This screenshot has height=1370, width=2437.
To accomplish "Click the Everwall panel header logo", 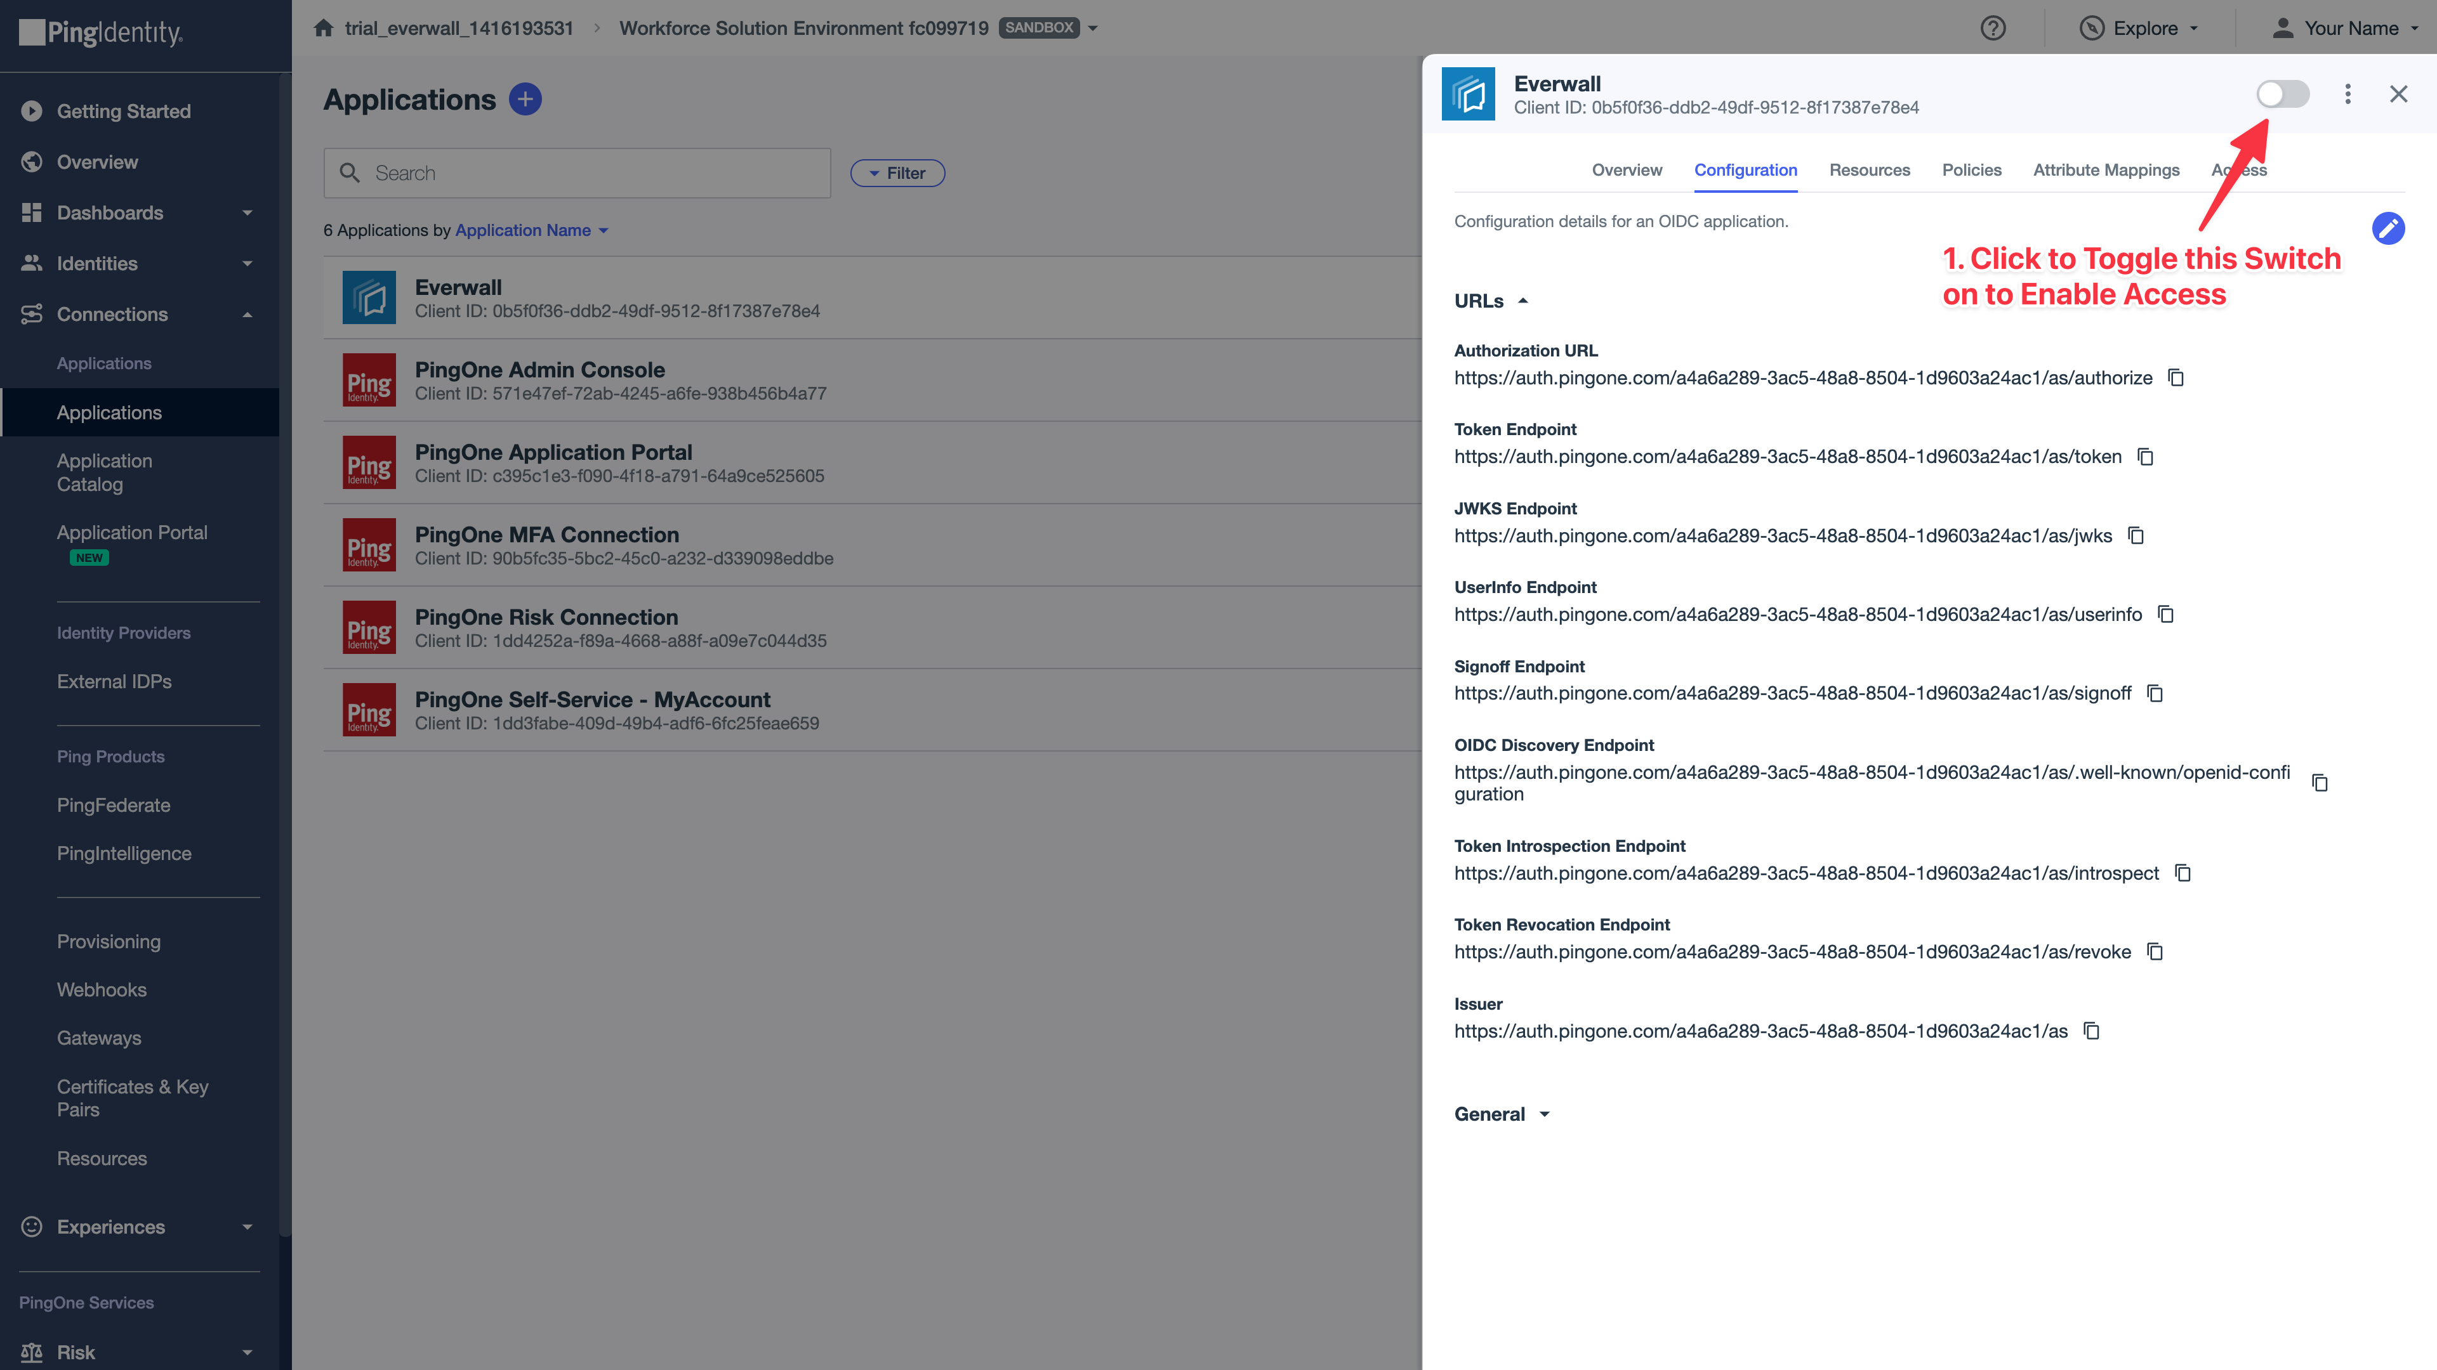I will (1469, 94).
